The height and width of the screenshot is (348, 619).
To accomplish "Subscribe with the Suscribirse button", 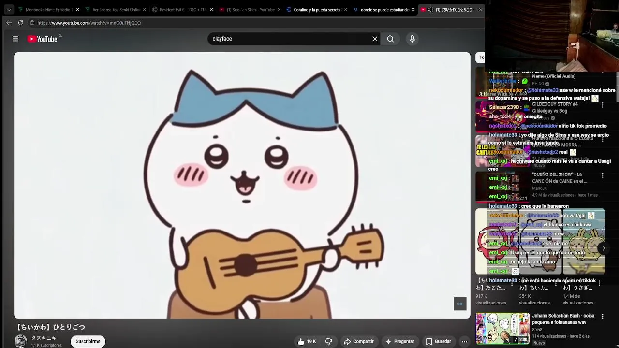I will pyautogui.click(x=88, y=341).
